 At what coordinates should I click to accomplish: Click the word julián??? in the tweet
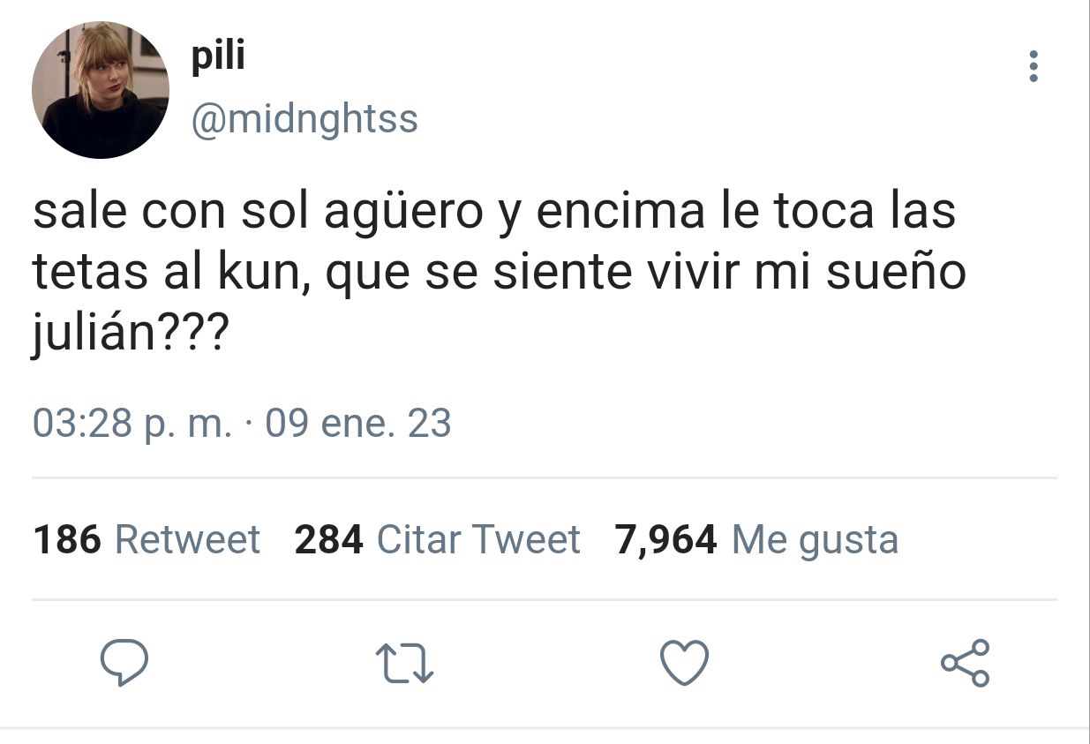[x=131, y=334]
